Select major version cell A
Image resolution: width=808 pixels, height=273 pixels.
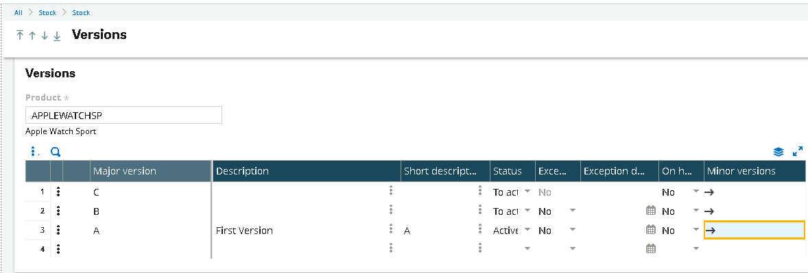150,231
